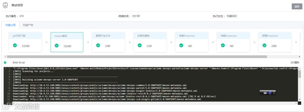Open the 传输Poservice stage card

[192, 42]
